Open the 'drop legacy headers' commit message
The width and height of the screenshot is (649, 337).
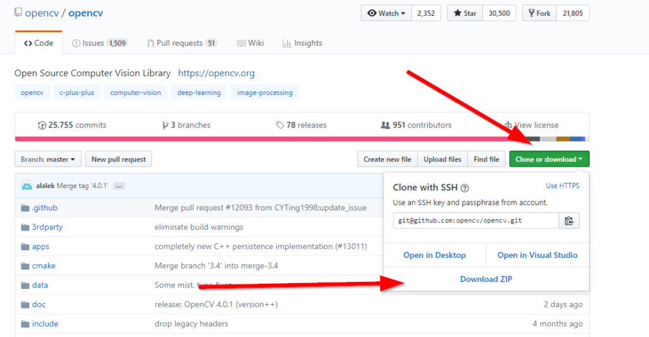click(191, 324)
